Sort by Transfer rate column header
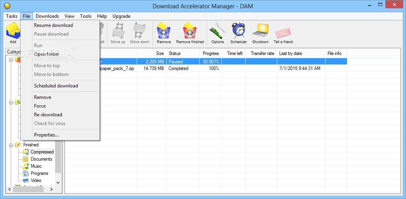This screenshot has height=199, width=406. [261, 53]
